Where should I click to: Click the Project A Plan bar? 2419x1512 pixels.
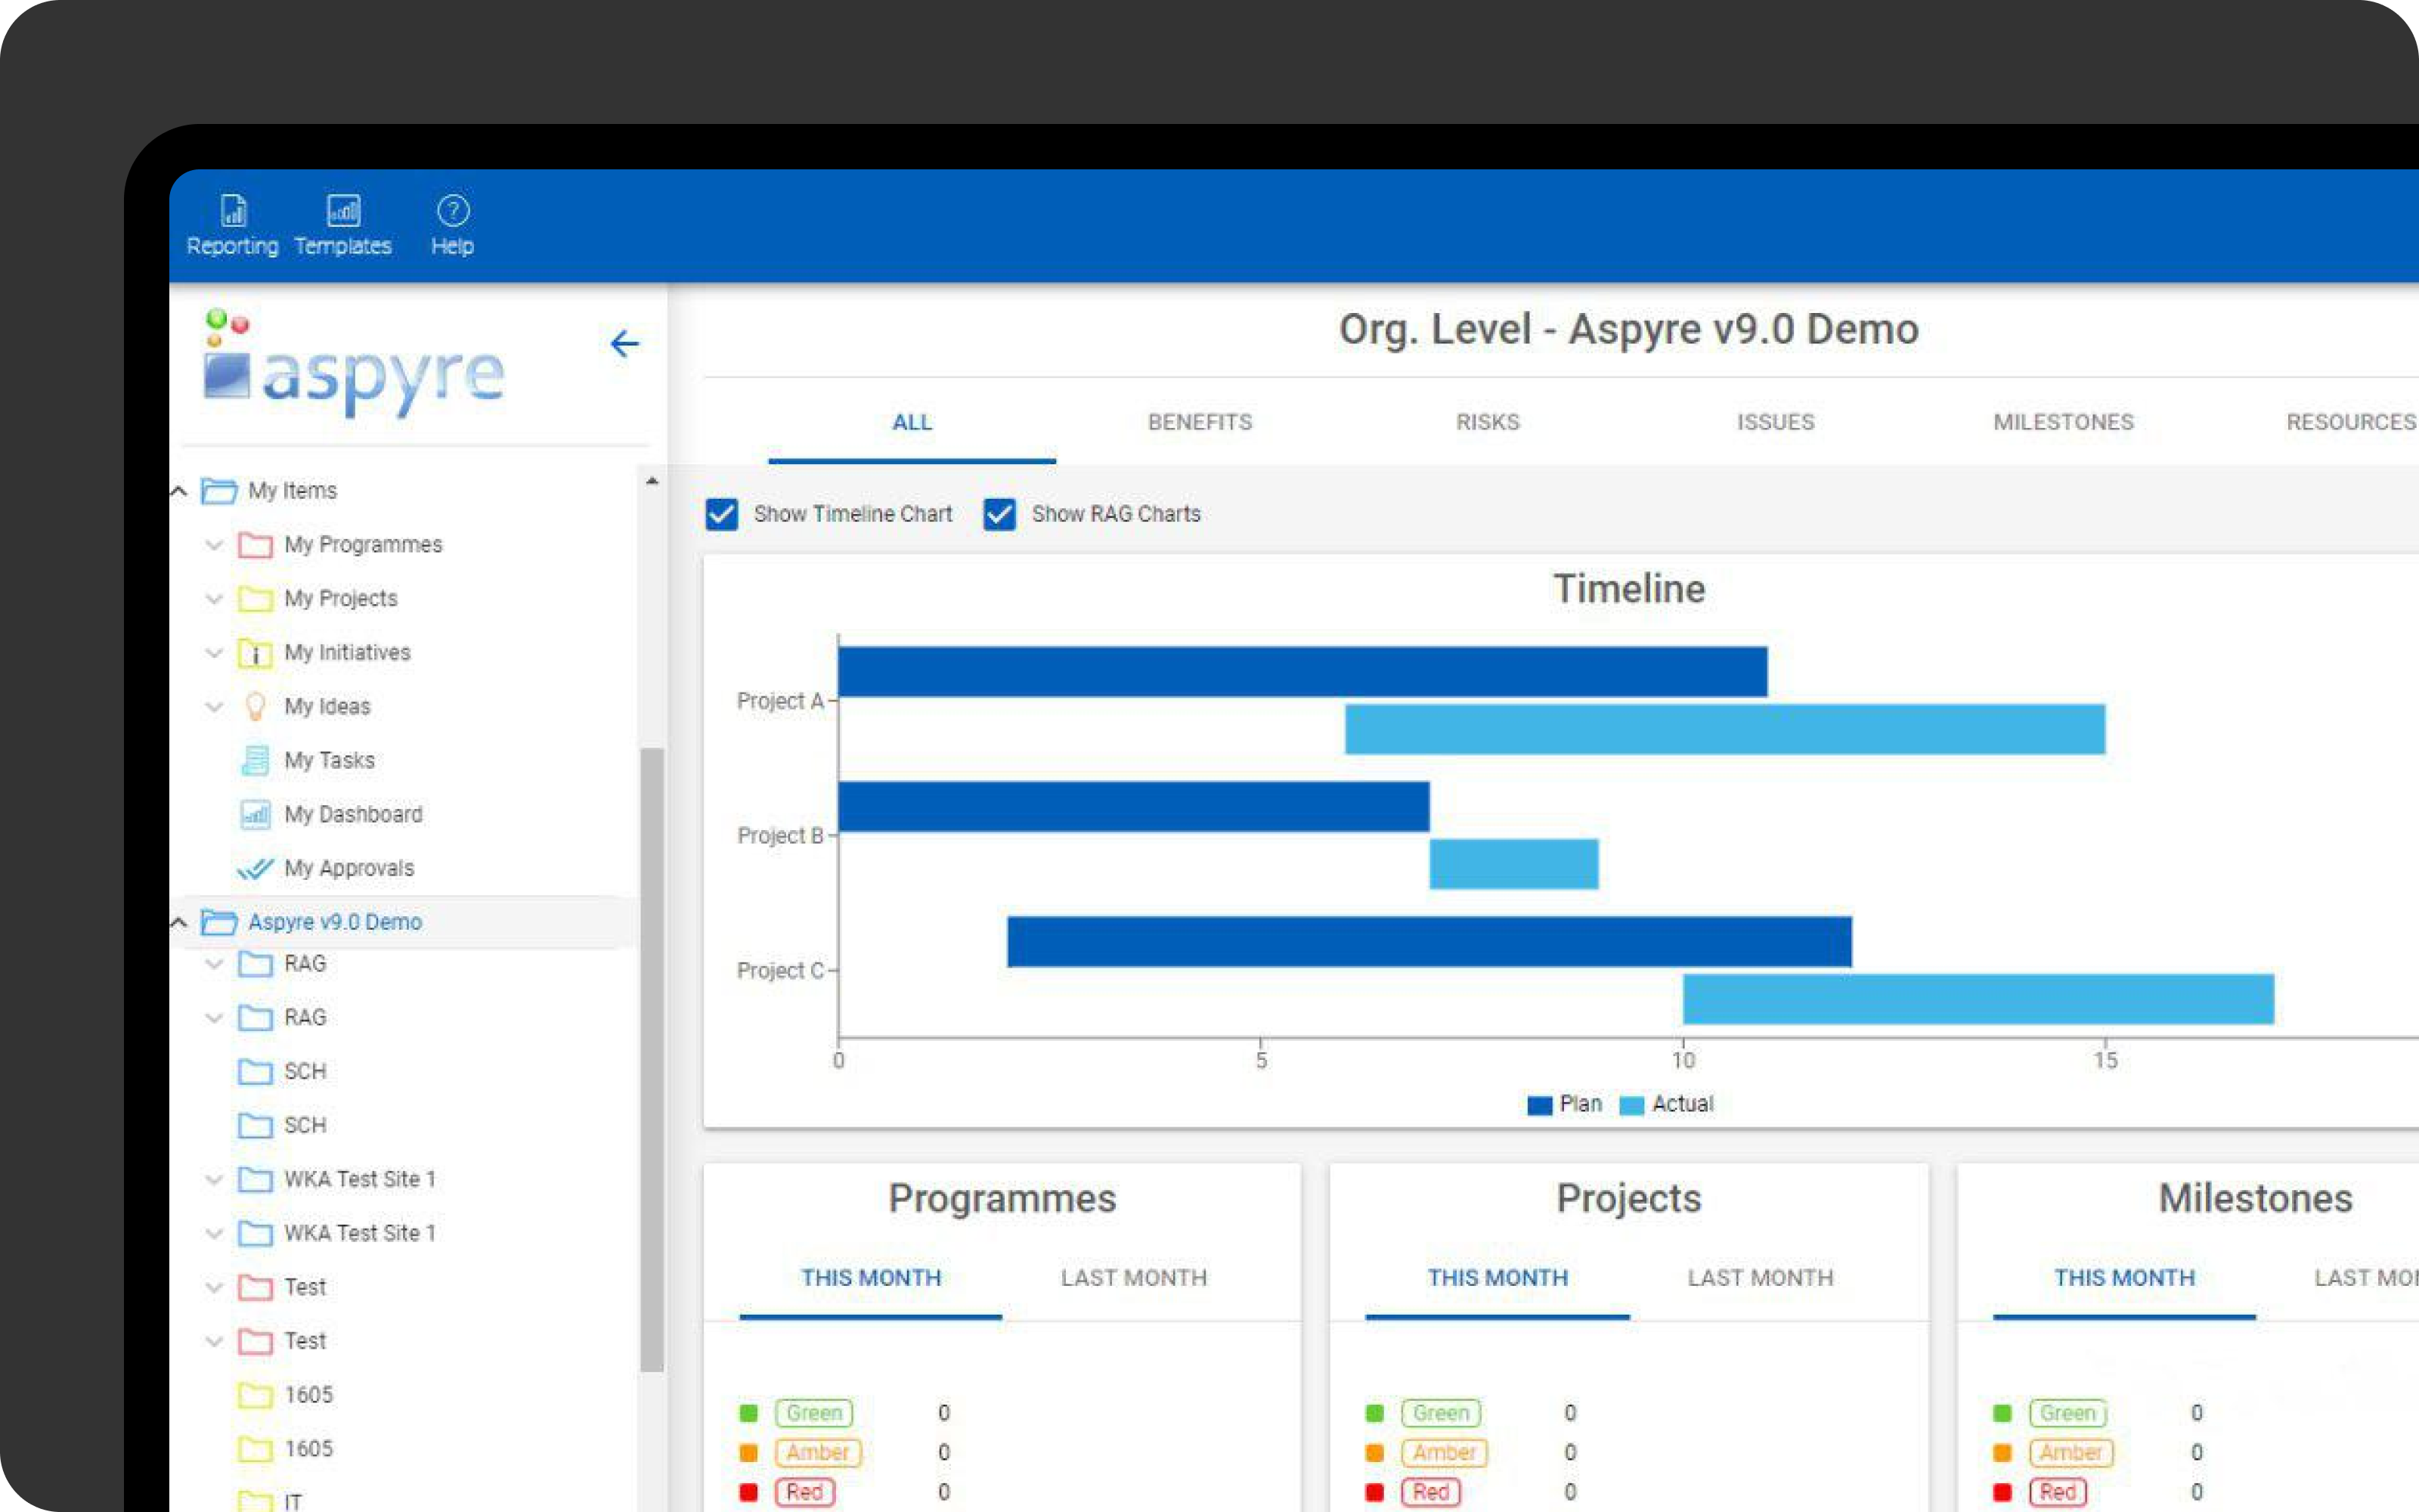1302,672
